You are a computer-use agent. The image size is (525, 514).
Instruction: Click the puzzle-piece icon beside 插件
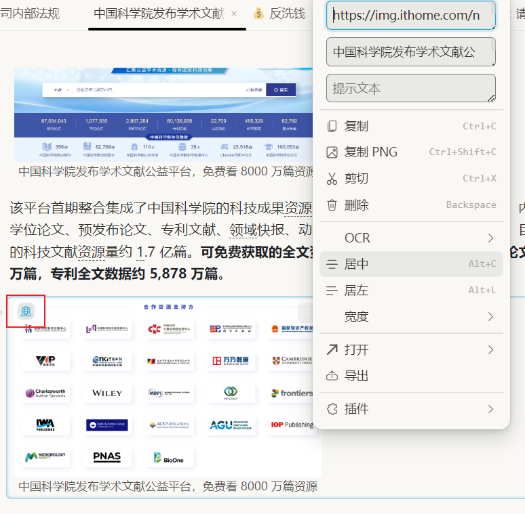pyautogui.click(x=332, y=409)
